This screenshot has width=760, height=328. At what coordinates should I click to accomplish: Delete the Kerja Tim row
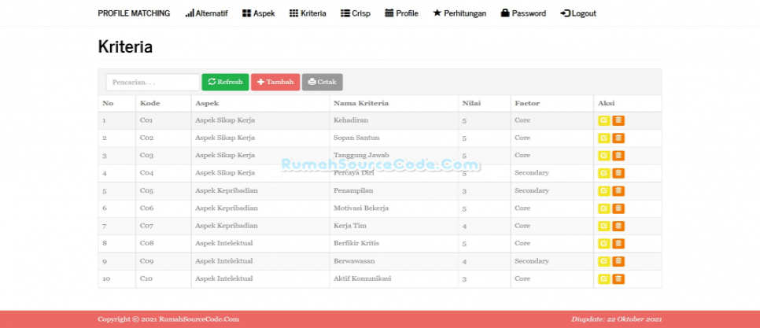(x=618, y=226)
